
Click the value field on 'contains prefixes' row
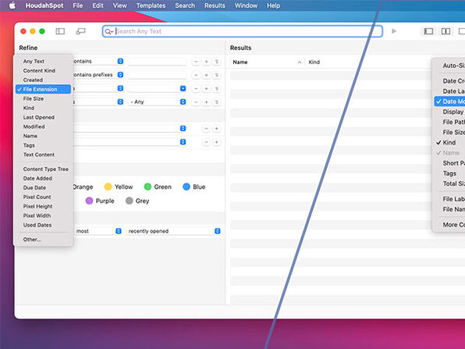pos(158,75)
